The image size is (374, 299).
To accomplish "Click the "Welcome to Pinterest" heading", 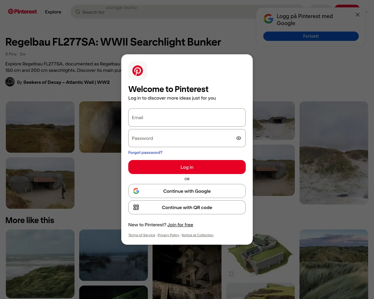I will coord(168,89).
